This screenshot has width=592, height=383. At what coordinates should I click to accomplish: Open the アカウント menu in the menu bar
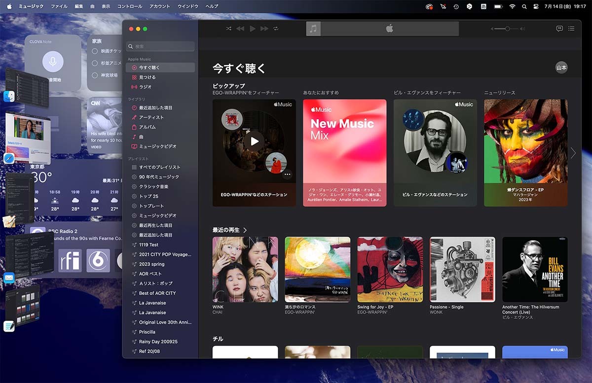click(159, 6)
